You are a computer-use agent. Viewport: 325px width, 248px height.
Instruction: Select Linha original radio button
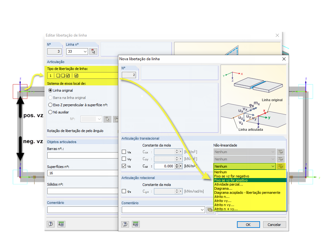pos(50,90)
